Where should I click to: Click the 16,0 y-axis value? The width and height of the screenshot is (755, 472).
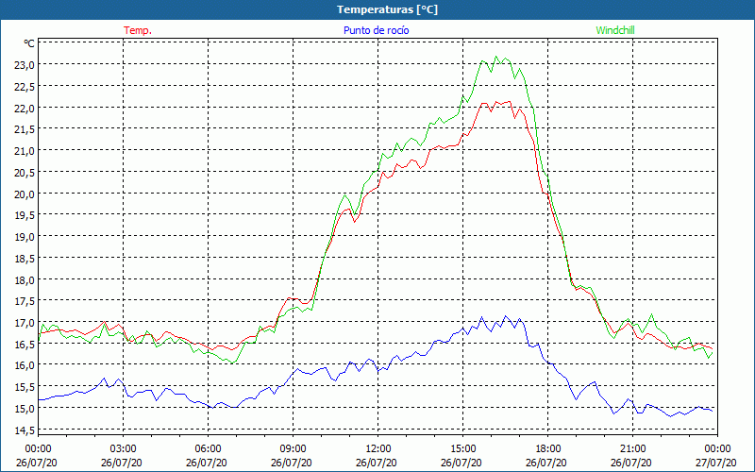[x=25, y=365]
